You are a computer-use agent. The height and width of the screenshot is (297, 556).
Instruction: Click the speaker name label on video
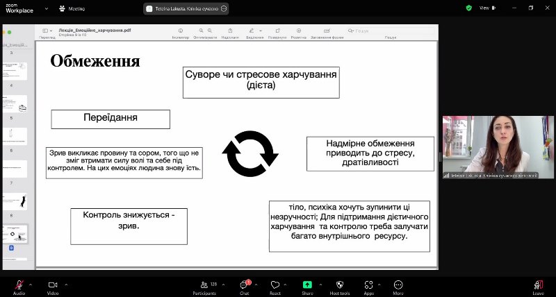click(x=491, y=176)
